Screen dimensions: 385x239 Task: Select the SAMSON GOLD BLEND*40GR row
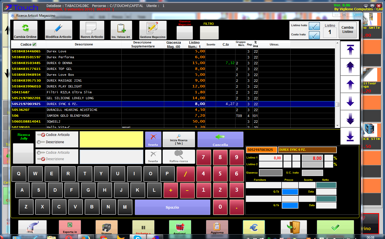173,116
